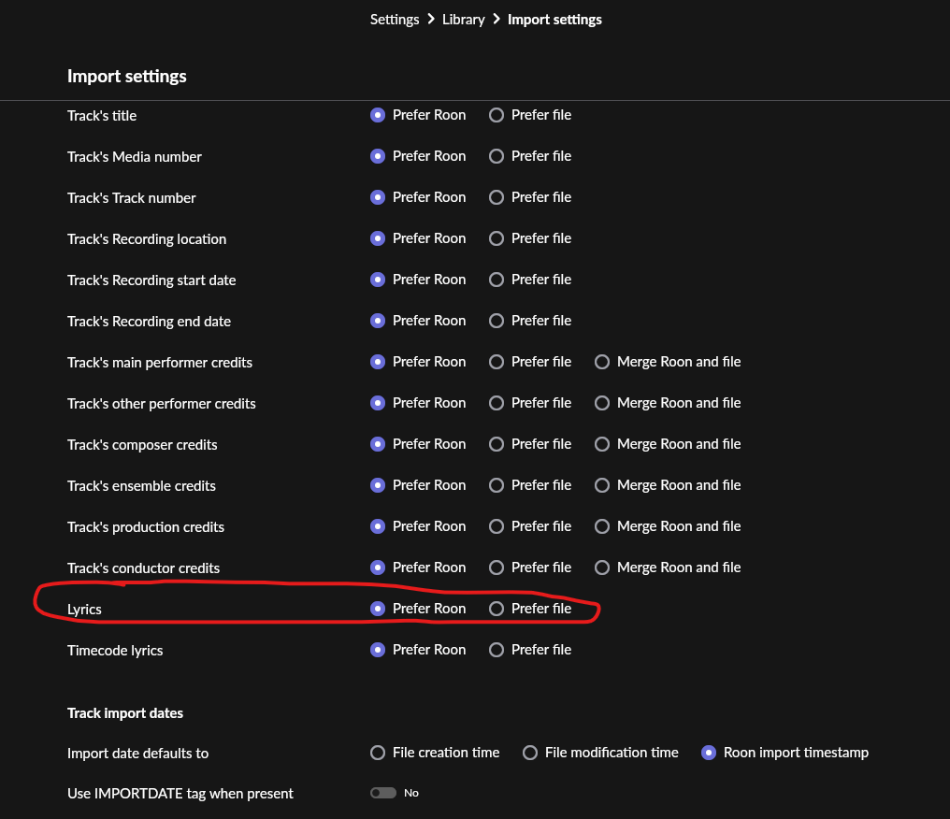
Task: Select Prefer file for Lyrics
Action: point(497,609)
